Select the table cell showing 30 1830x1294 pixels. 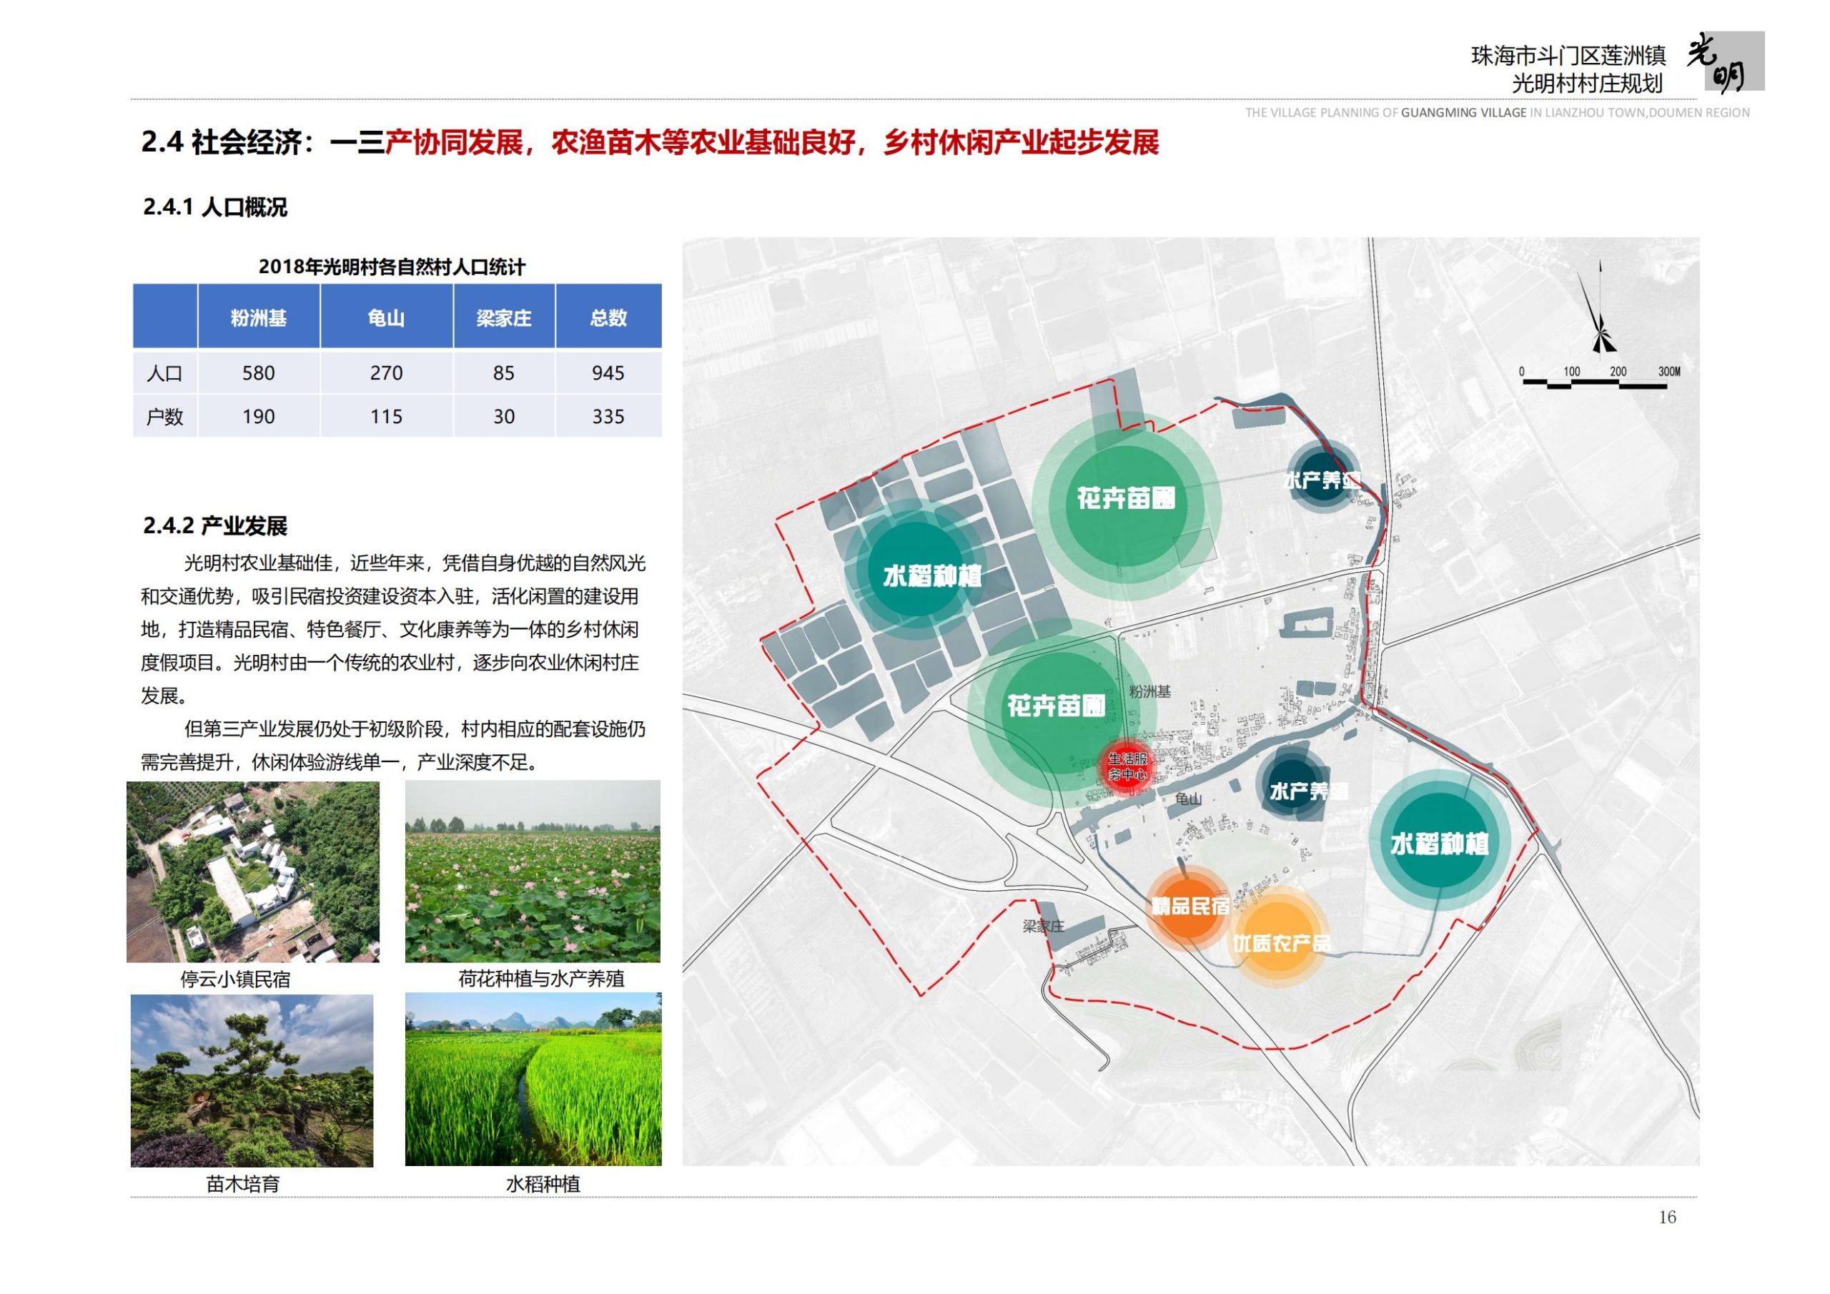(x=504, y=416)
